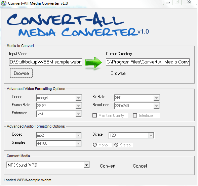Click 'Advanced Audio Formatting Options' heading
The height and width of the screenshot is (186, 198).
click(36, 126)
